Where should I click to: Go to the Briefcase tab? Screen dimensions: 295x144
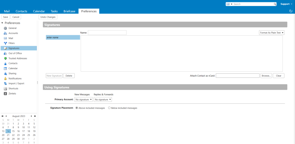tap(69, 11)
